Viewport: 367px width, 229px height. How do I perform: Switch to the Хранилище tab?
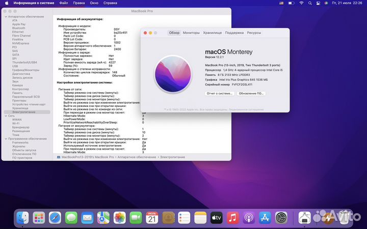click(x=212, y=33)
